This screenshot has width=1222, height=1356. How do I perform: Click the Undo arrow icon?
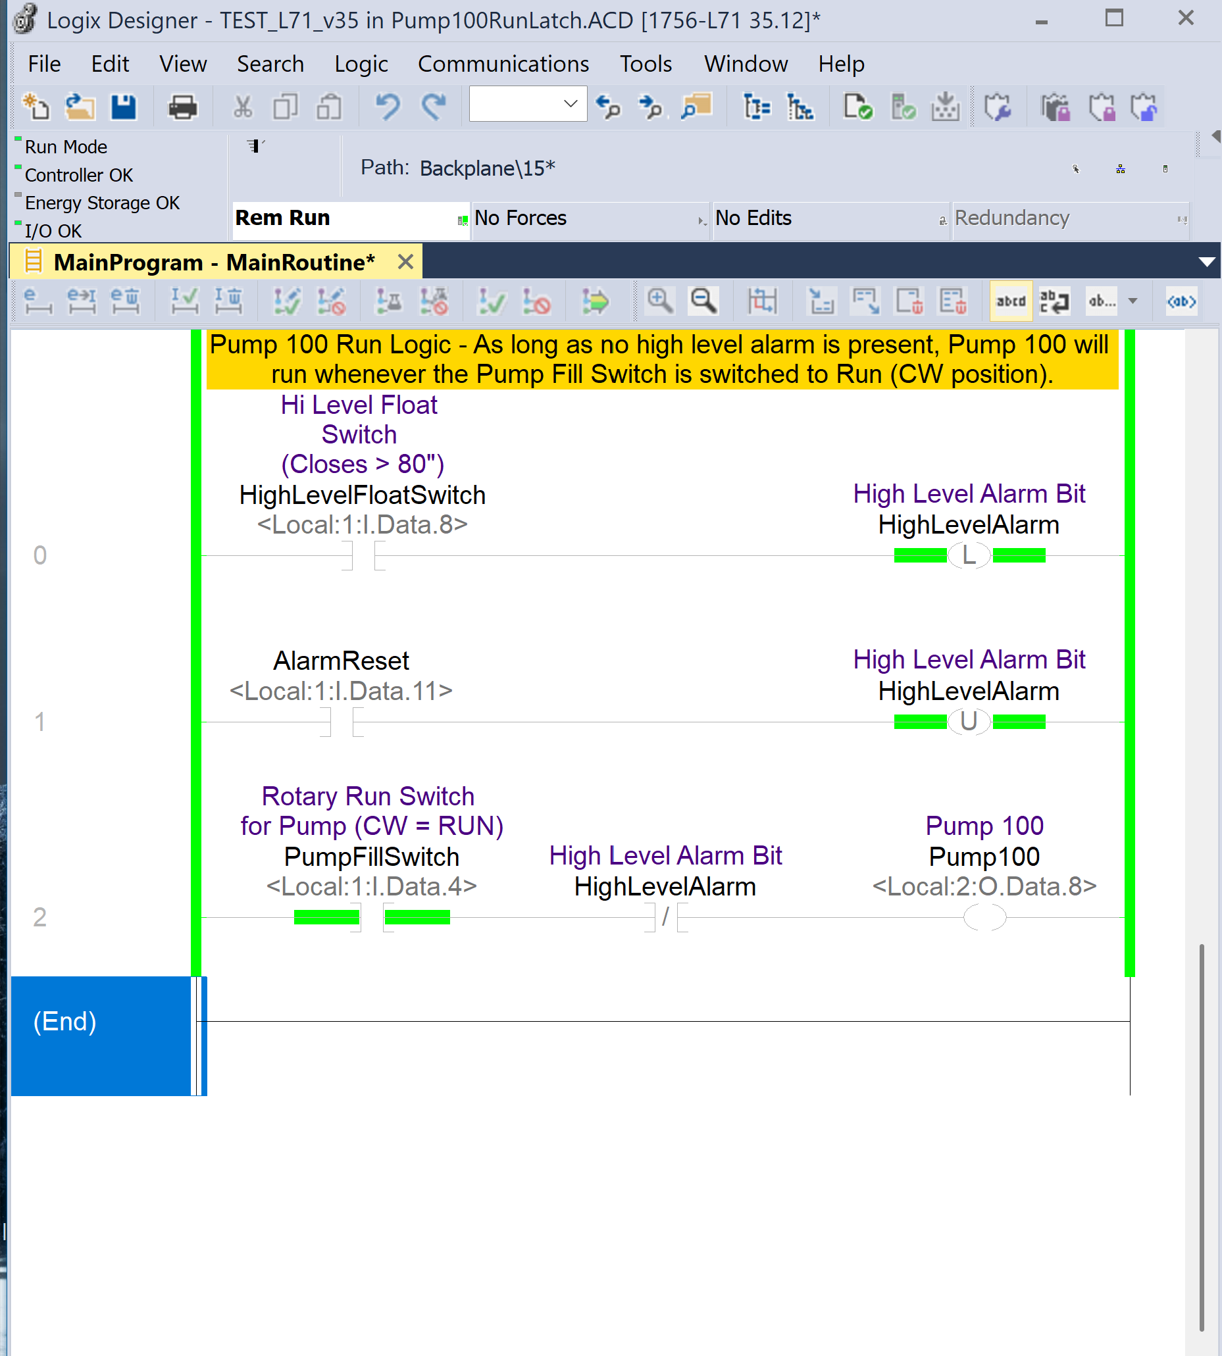click(388, 107)
